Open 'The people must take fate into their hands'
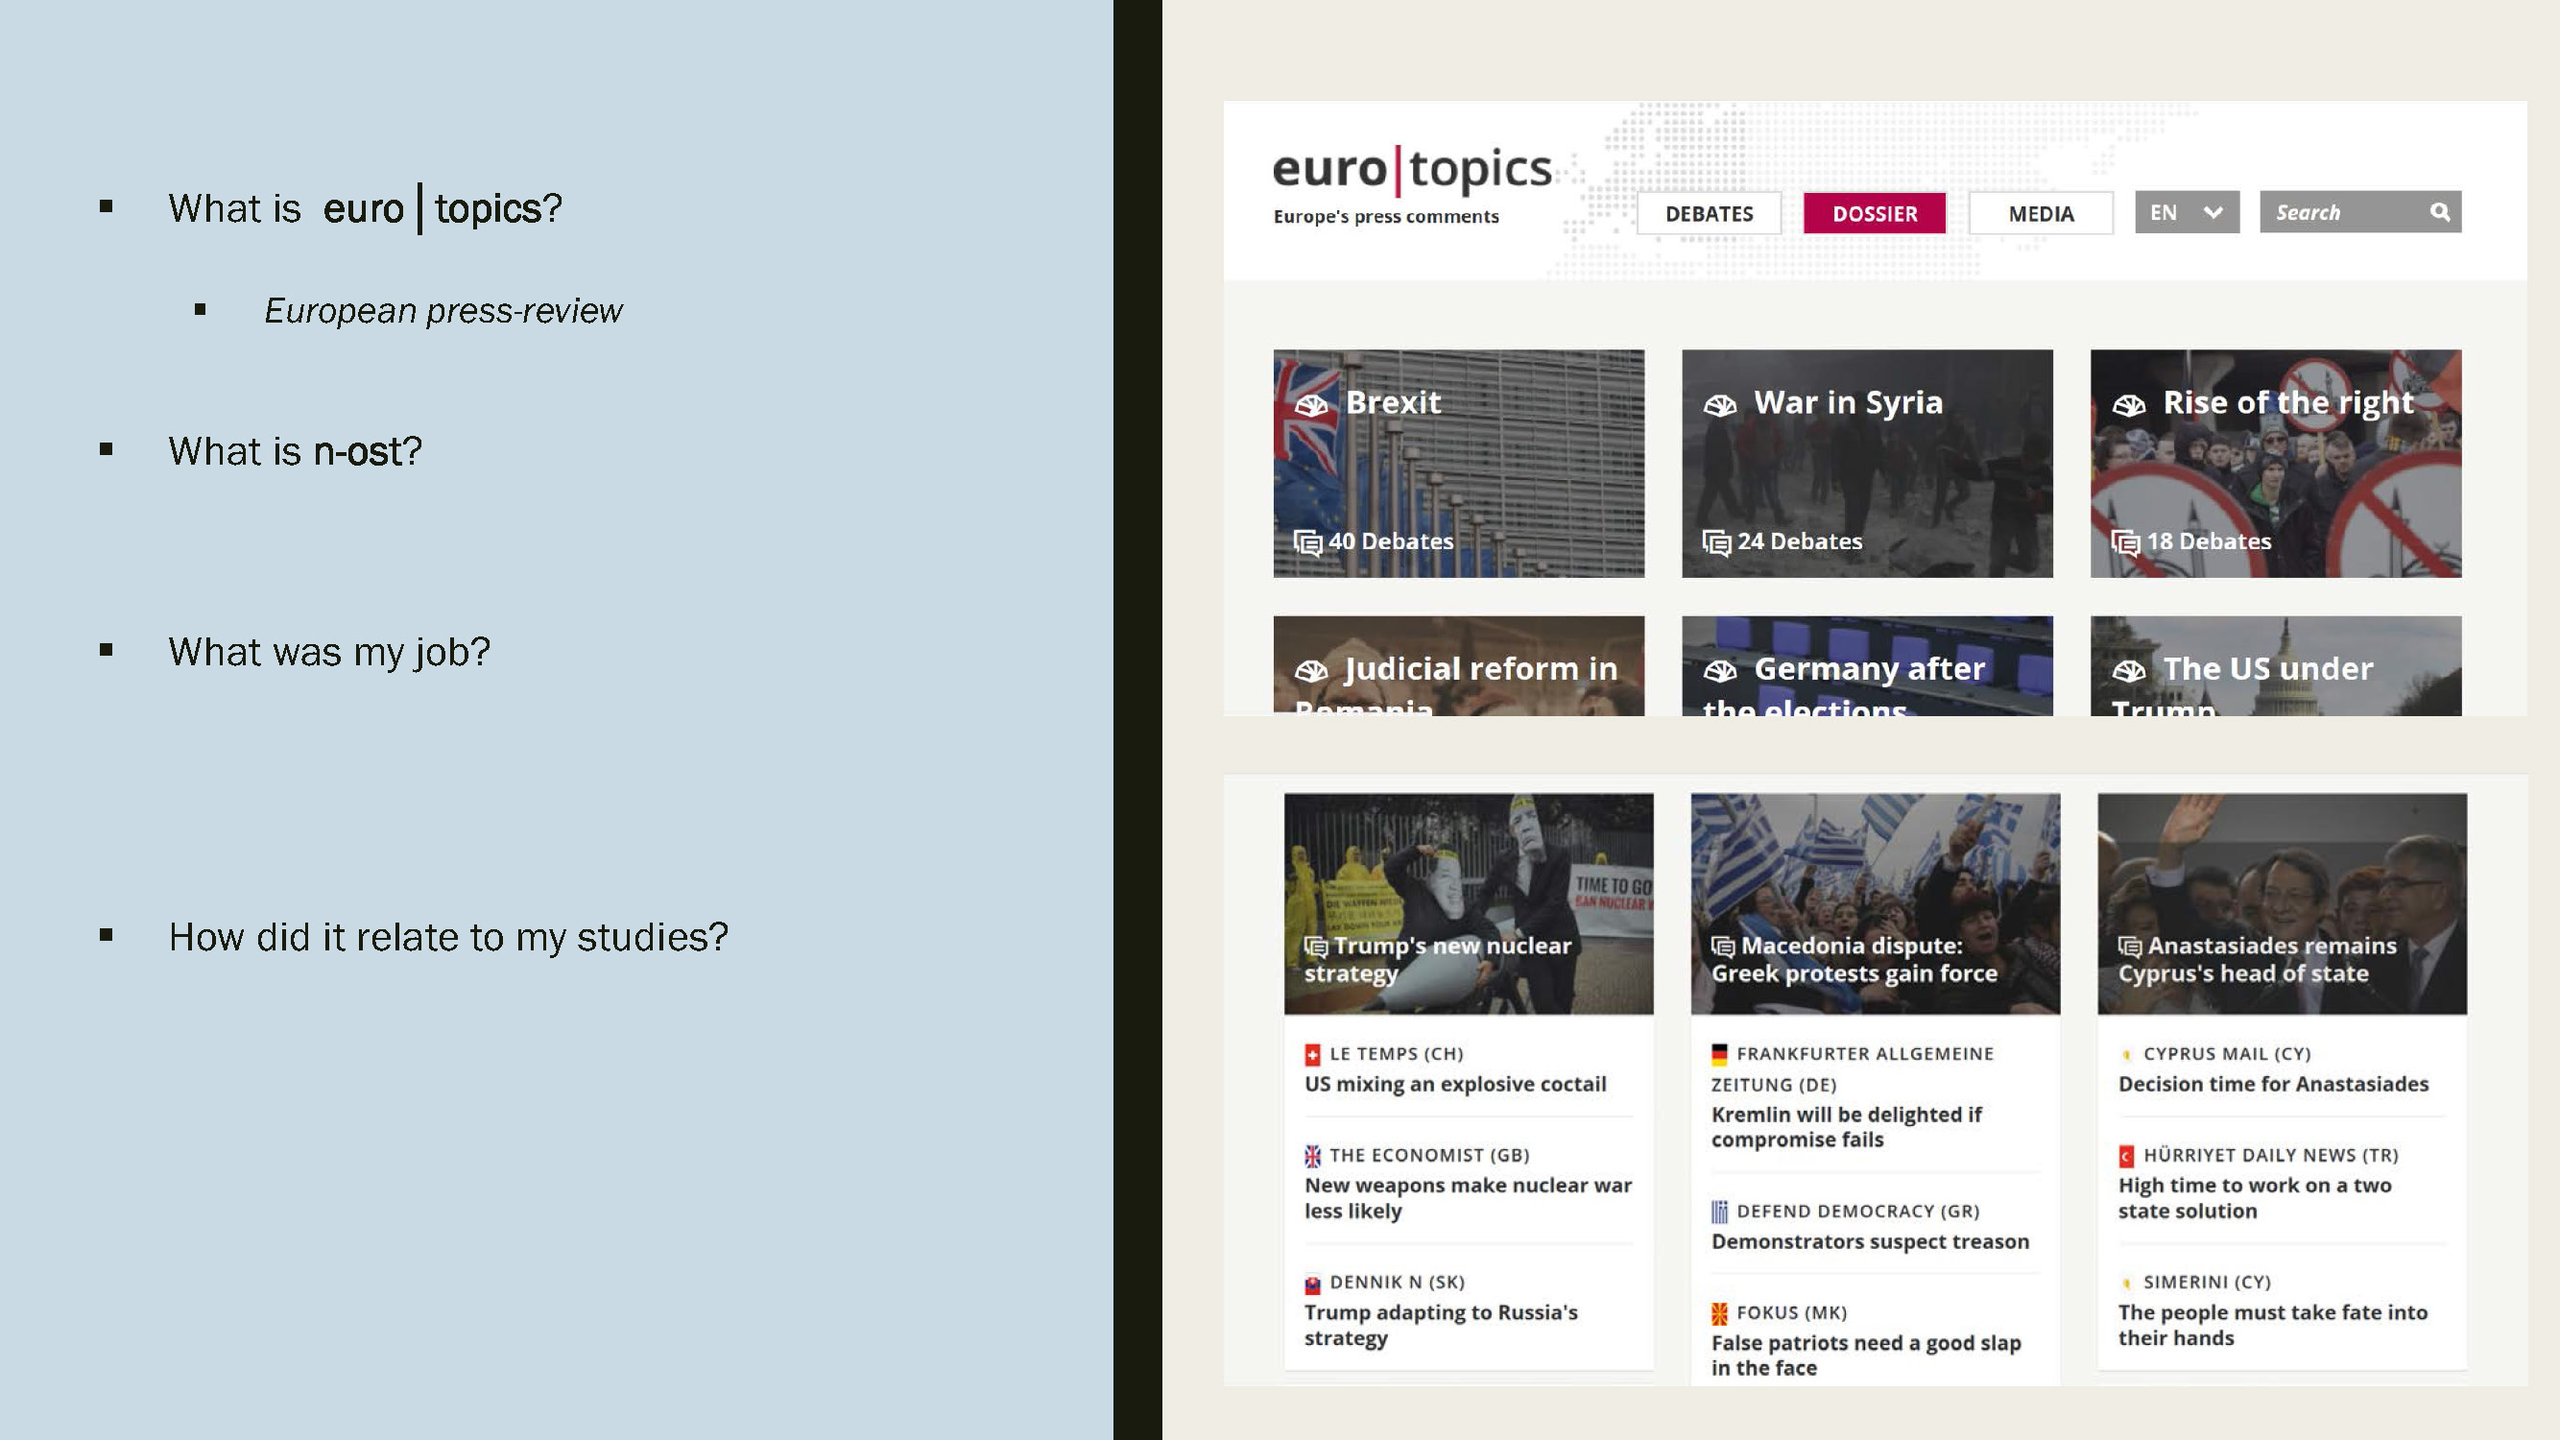Screen dimensions: 2560x1440 (2272, 1326)
